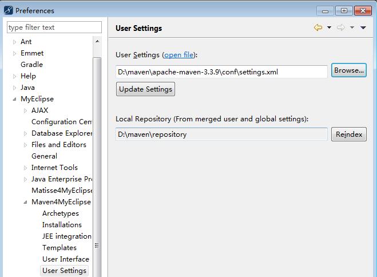The width and height of the screenshot is (377, 277).
Task: Expand the Emmet tree node
Action: pos(14,53)
